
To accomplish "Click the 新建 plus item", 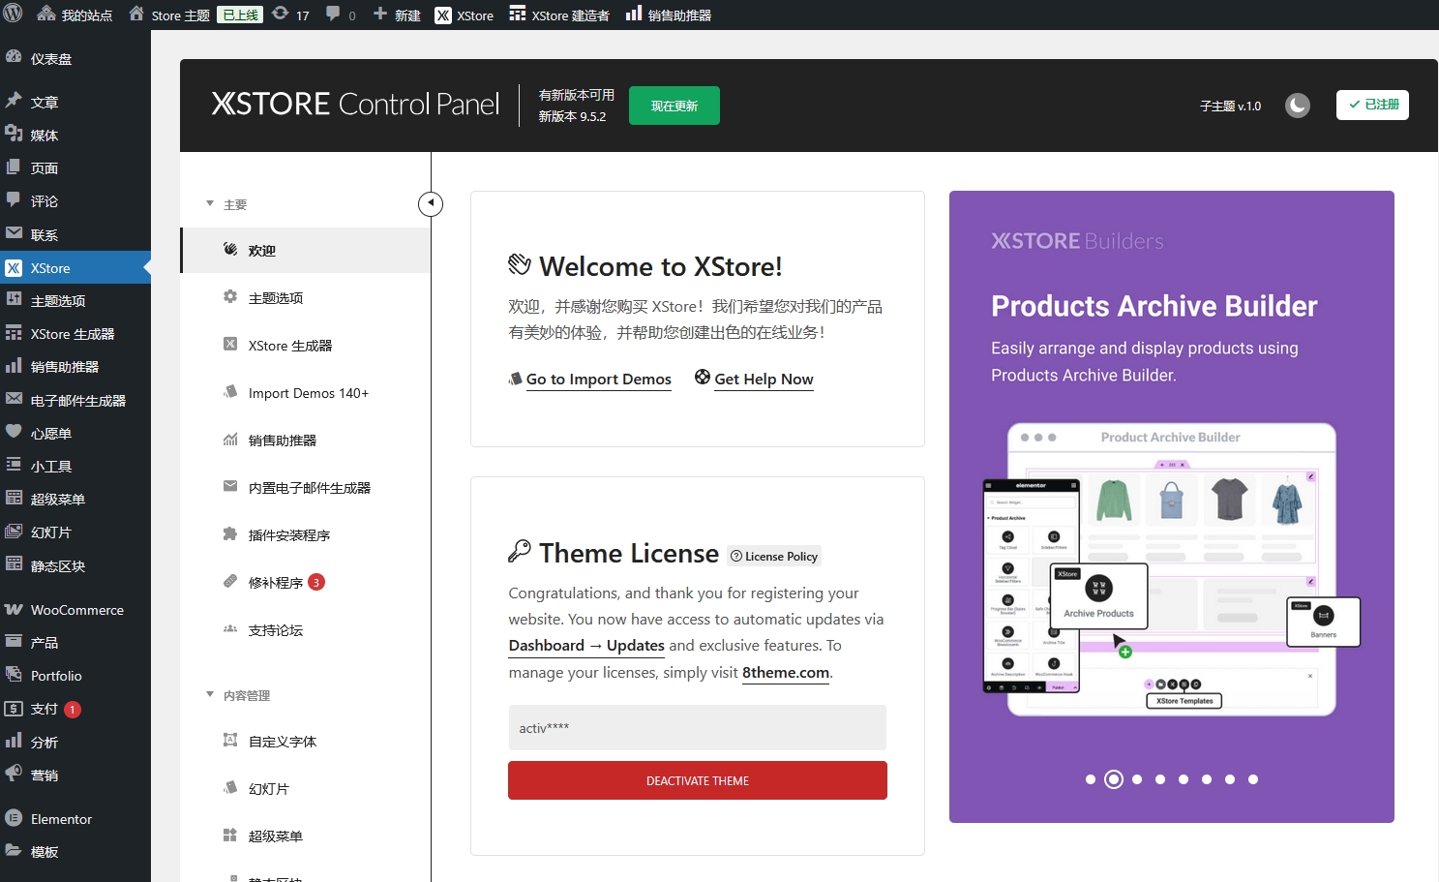I will (397, 15).
